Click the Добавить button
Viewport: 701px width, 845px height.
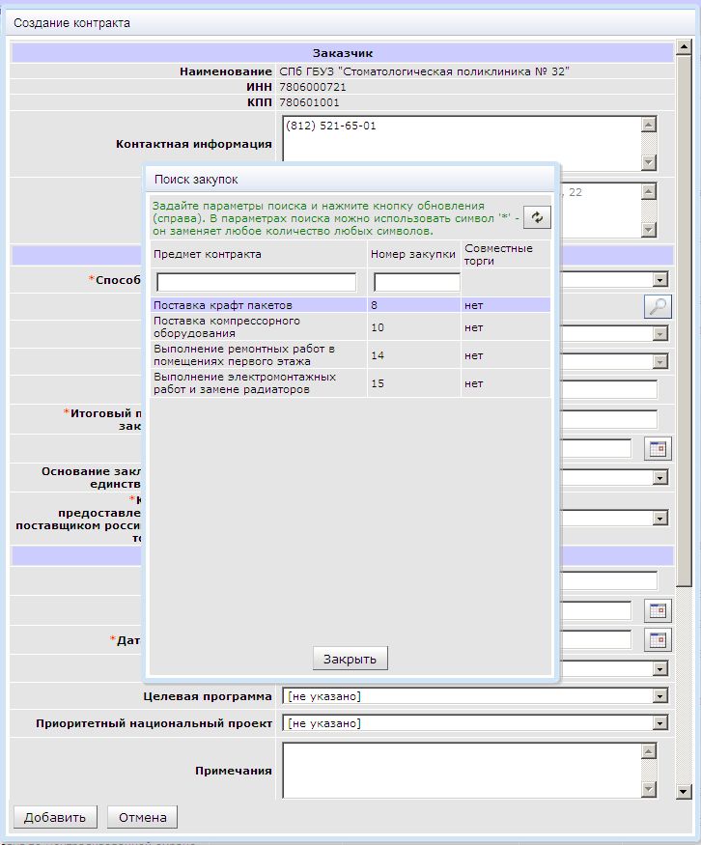click(55, 817)
